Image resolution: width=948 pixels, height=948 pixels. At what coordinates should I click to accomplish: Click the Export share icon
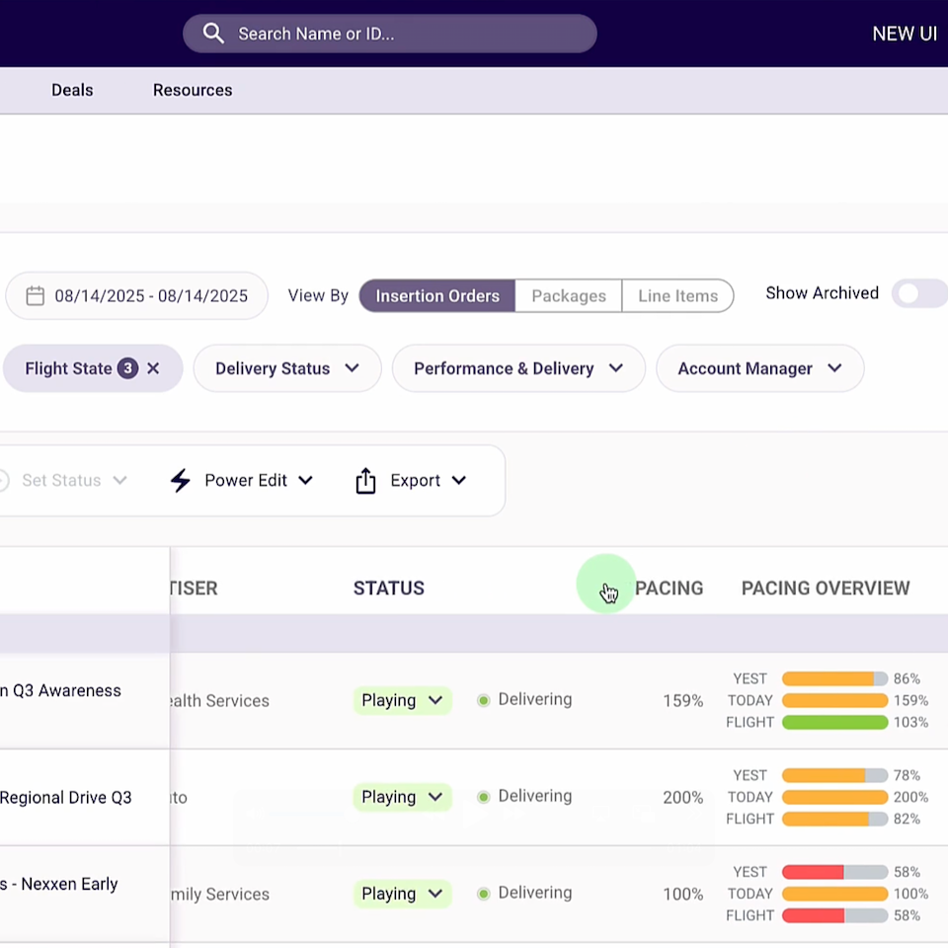(x=365, y=481)
